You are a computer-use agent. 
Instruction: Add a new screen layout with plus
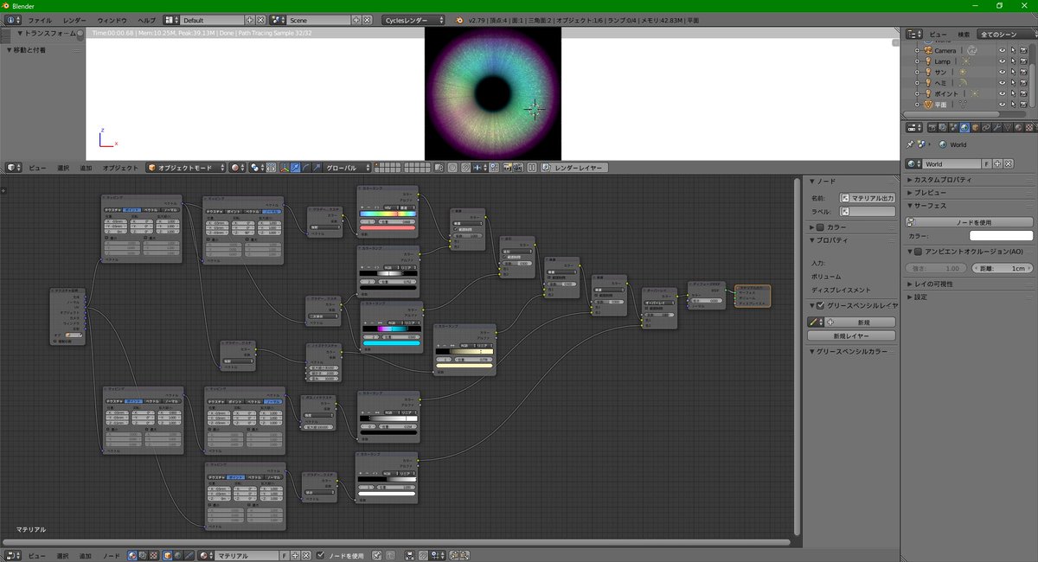(x=250, y=20)
